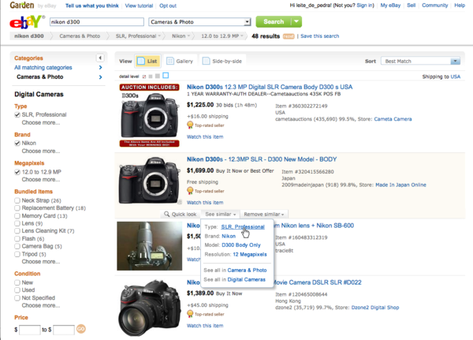
Task: Uncheck 12.0 to 12.9 MP filter
Action: pos(17,172)
